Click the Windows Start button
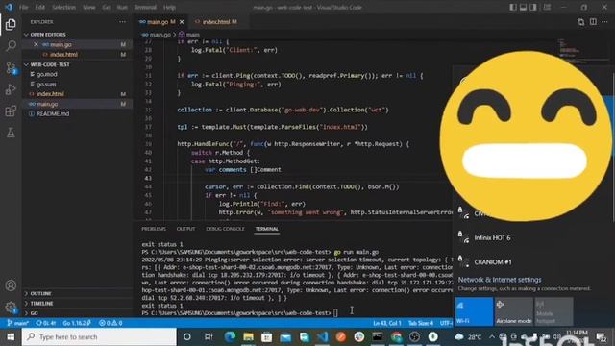The width and height of the screenshot is (615, 346). (11, 336)
